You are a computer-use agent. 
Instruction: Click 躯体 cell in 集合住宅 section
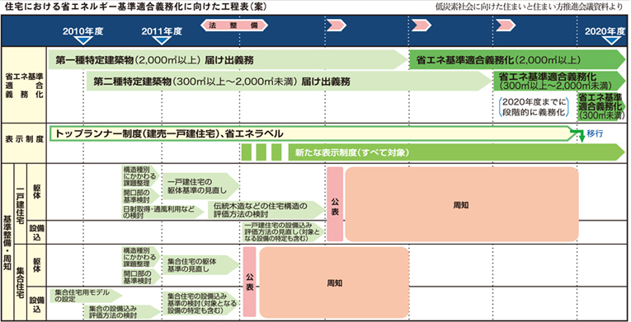tap(36, 265)
